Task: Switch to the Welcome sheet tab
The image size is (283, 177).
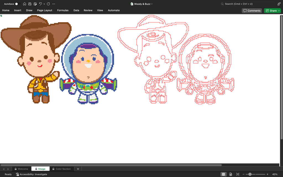Action: pos(21,169)
